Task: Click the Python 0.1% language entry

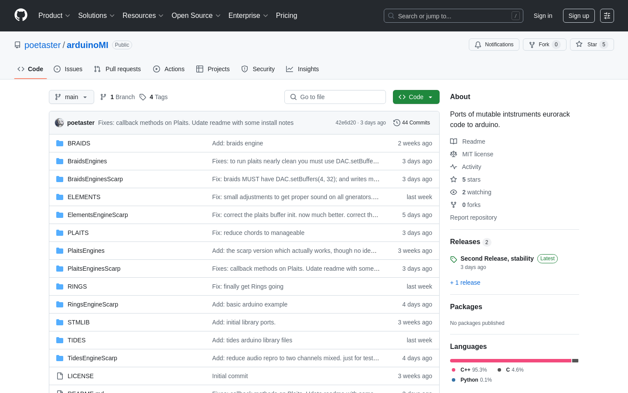Action: [472, 380]
